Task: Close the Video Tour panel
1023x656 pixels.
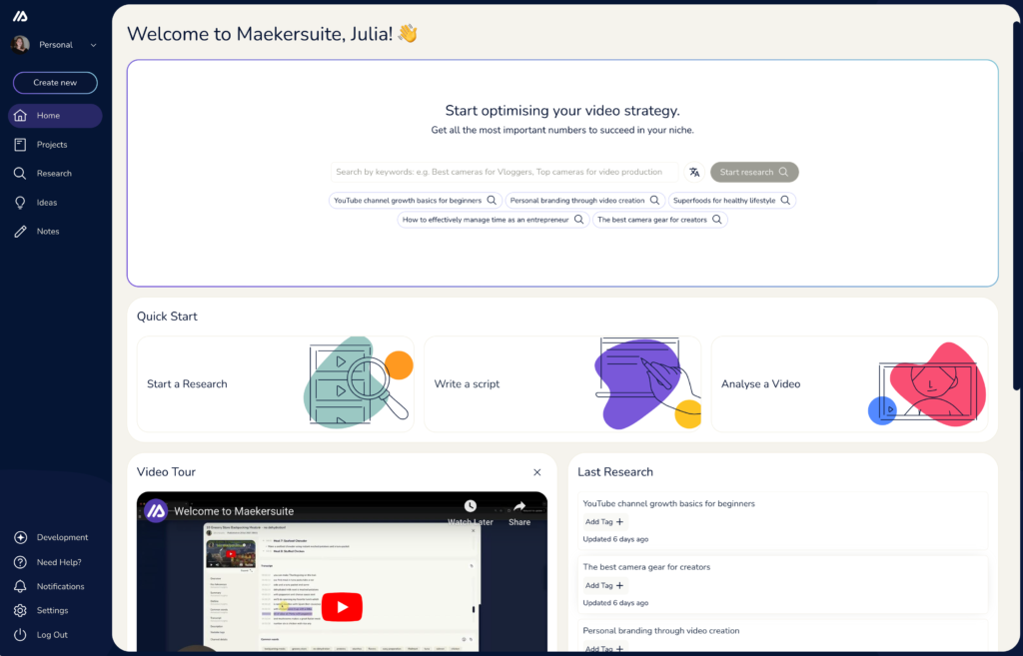Action: 536,472
